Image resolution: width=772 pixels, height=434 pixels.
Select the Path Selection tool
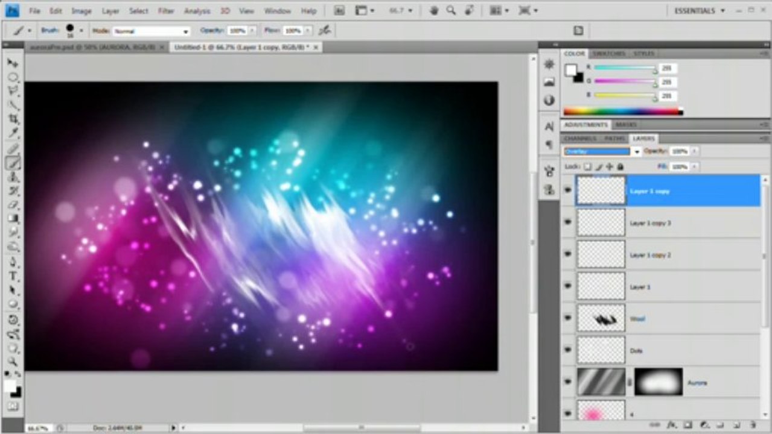[13, 291]
